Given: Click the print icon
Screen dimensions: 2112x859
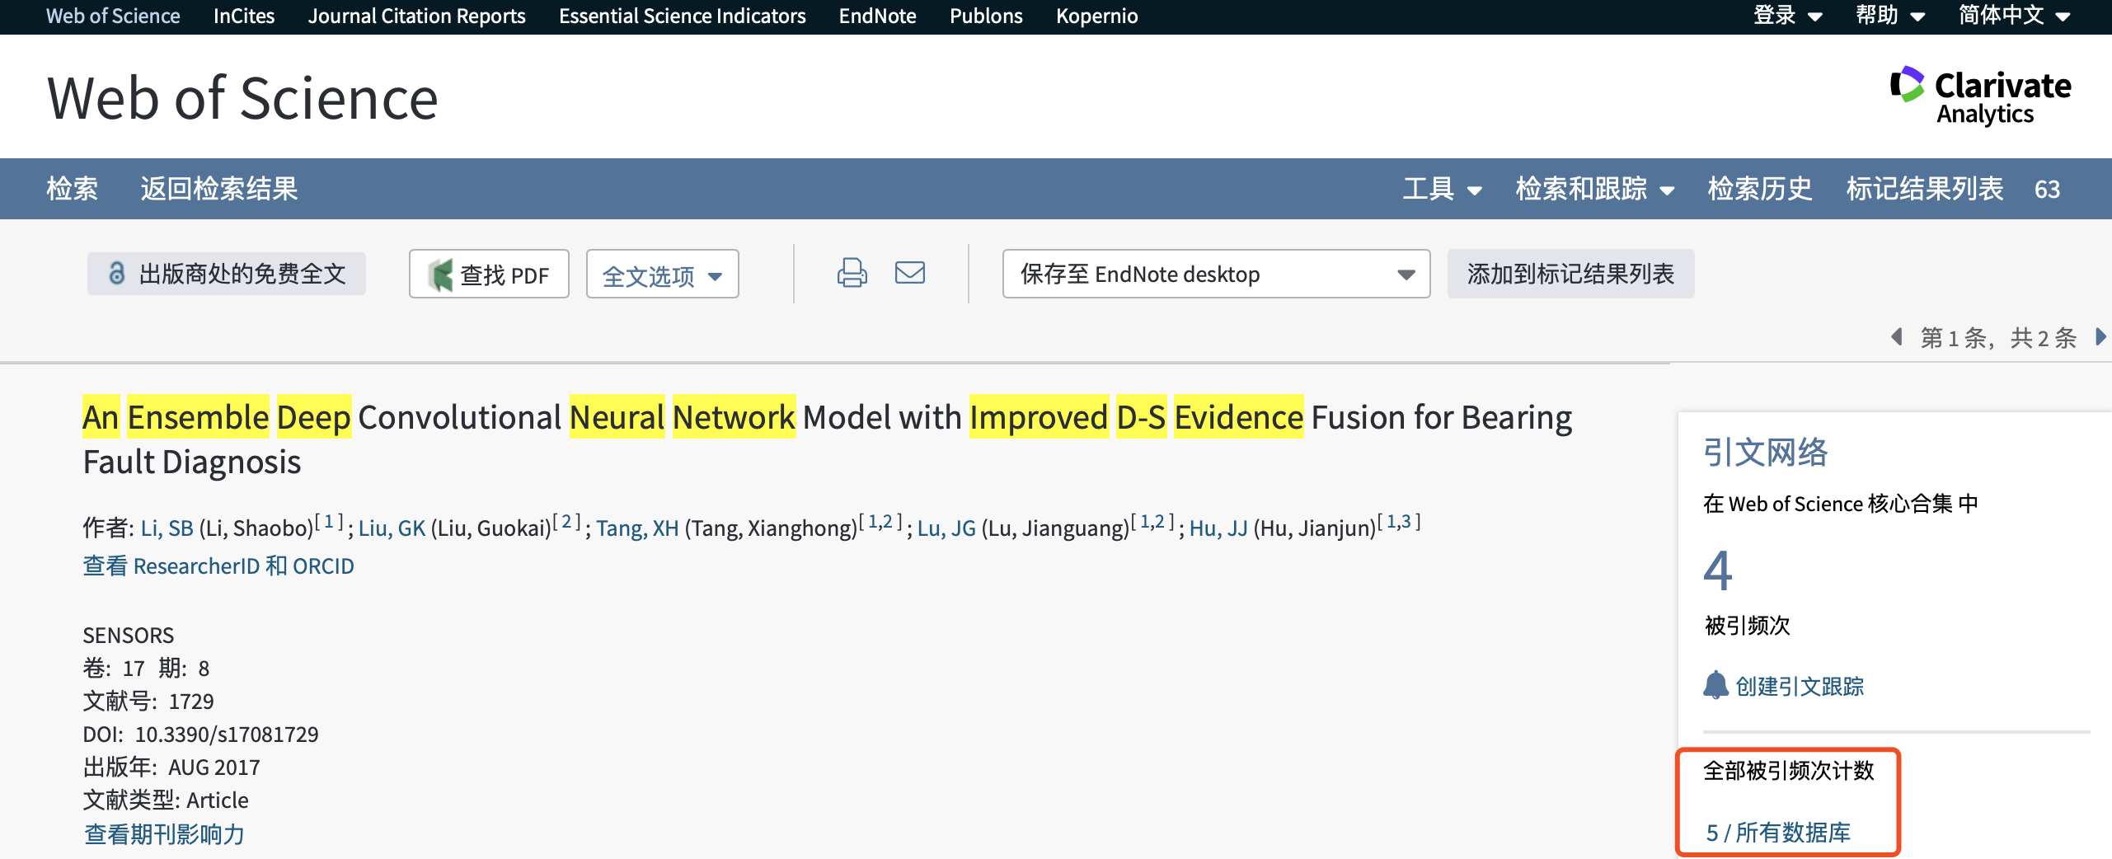Looking at the screenshot, I should (x=852, y=273).
